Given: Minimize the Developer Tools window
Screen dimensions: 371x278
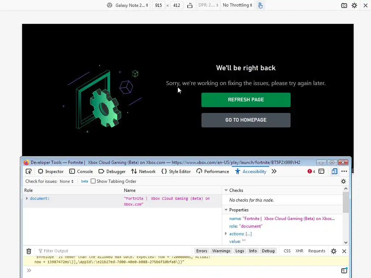Looking at the screenshot, I should click(x=321, y=163).
